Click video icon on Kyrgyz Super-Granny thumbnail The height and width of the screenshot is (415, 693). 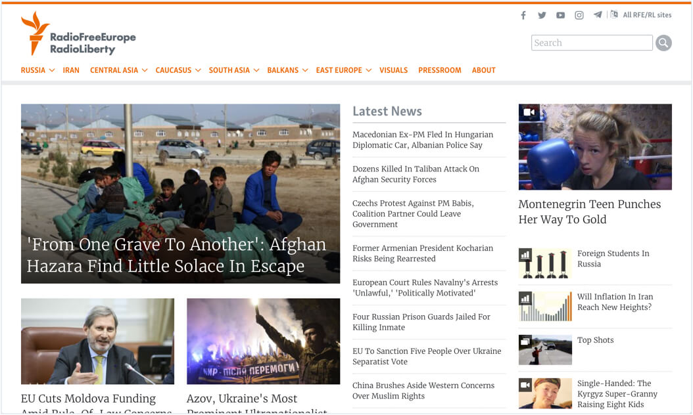pos(525,385)
